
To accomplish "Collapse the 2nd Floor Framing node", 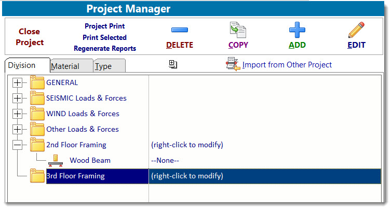I will 18,145.
